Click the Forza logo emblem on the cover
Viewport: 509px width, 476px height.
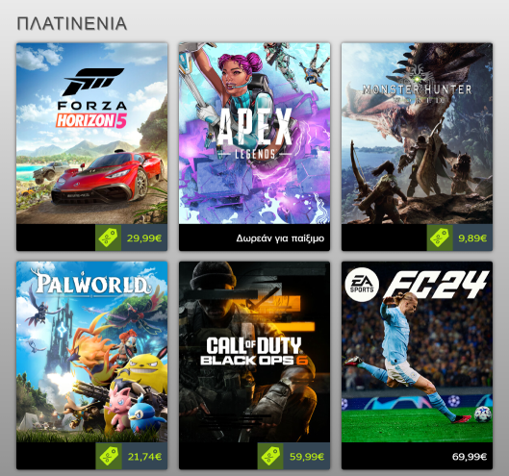click(x=93, y=81)
